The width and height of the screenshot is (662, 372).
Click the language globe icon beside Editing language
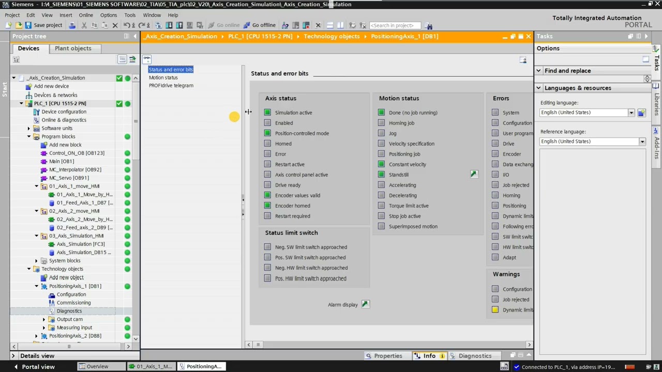click(641, 113)
